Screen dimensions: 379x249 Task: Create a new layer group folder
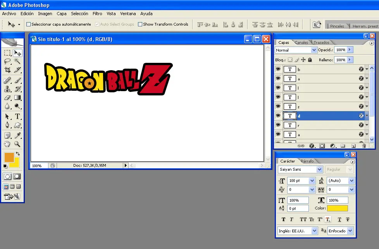(343, 146)
